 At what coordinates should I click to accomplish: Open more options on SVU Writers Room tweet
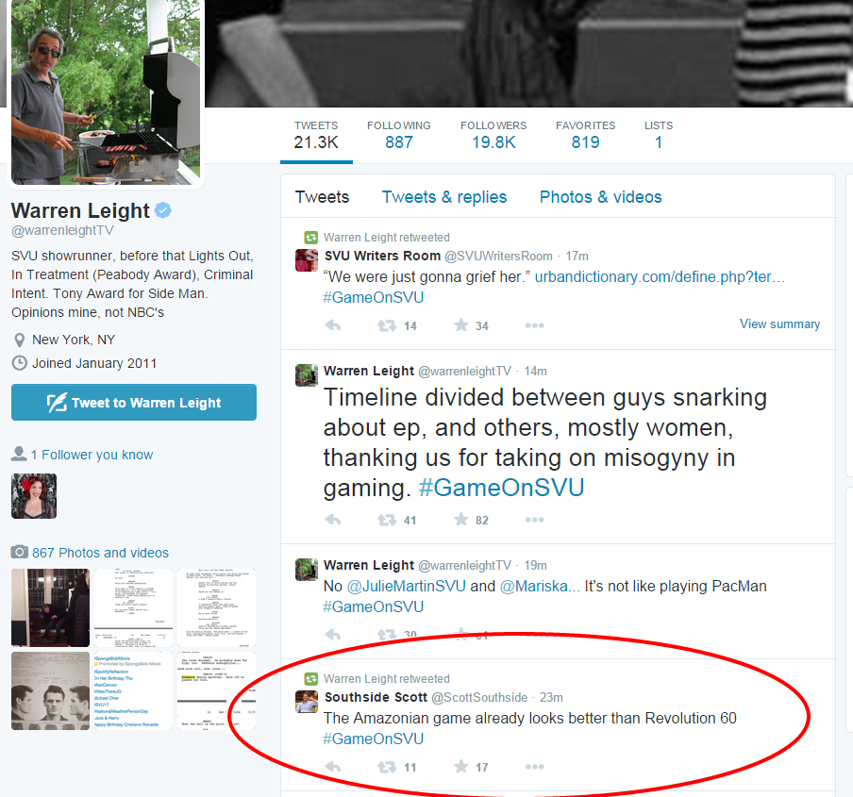click(x=534, y=325)
